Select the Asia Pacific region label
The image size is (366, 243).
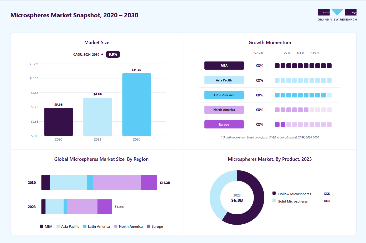coord(224,80)
